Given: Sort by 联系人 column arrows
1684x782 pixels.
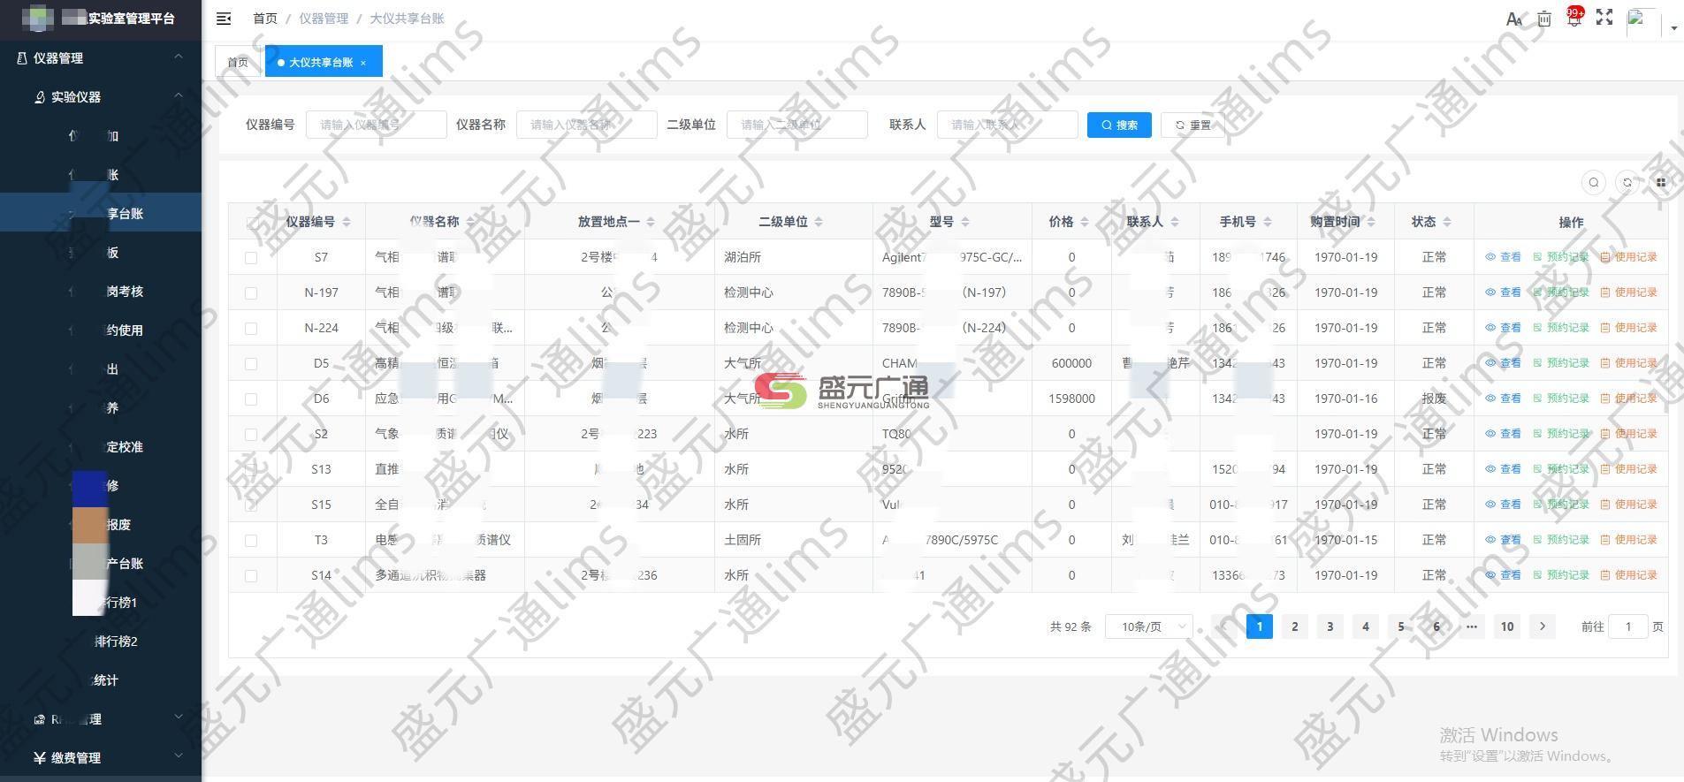Looking at the screenshot, I should [x=1175, y=222].
